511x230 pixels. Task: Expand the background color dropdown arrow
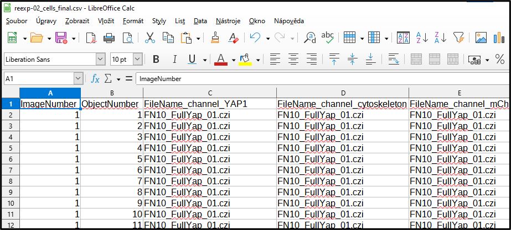click(x=258, y=60)
